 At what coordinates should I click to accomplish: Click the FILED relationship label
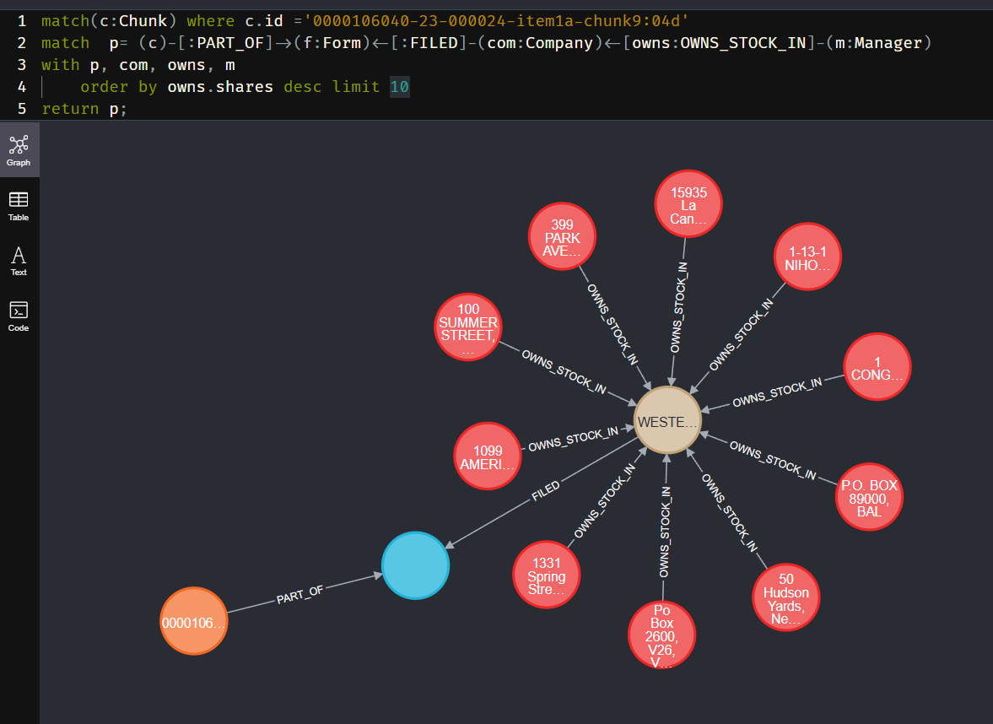point(545,492)
